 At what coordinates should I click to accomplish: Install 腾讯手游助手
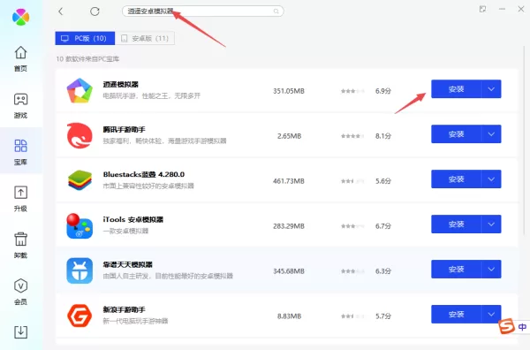[x=456, y=134]
